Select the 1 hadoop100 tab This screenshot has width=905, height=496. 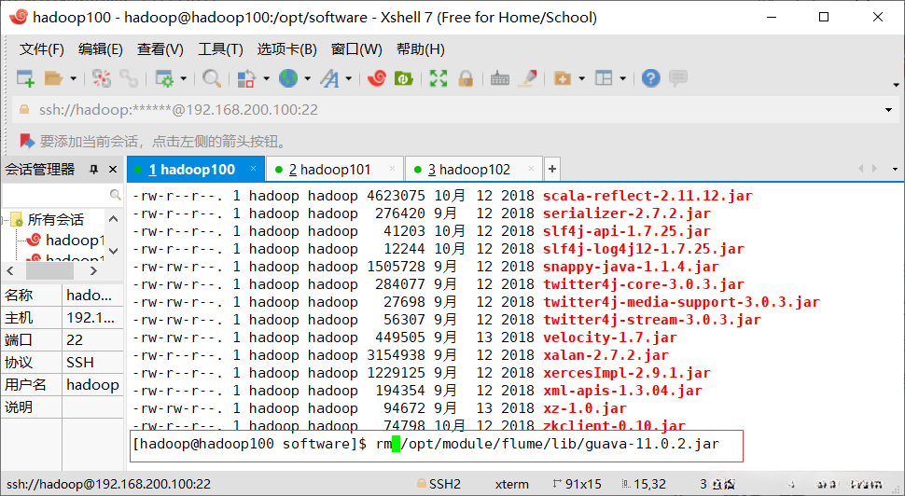coord(196,170)
